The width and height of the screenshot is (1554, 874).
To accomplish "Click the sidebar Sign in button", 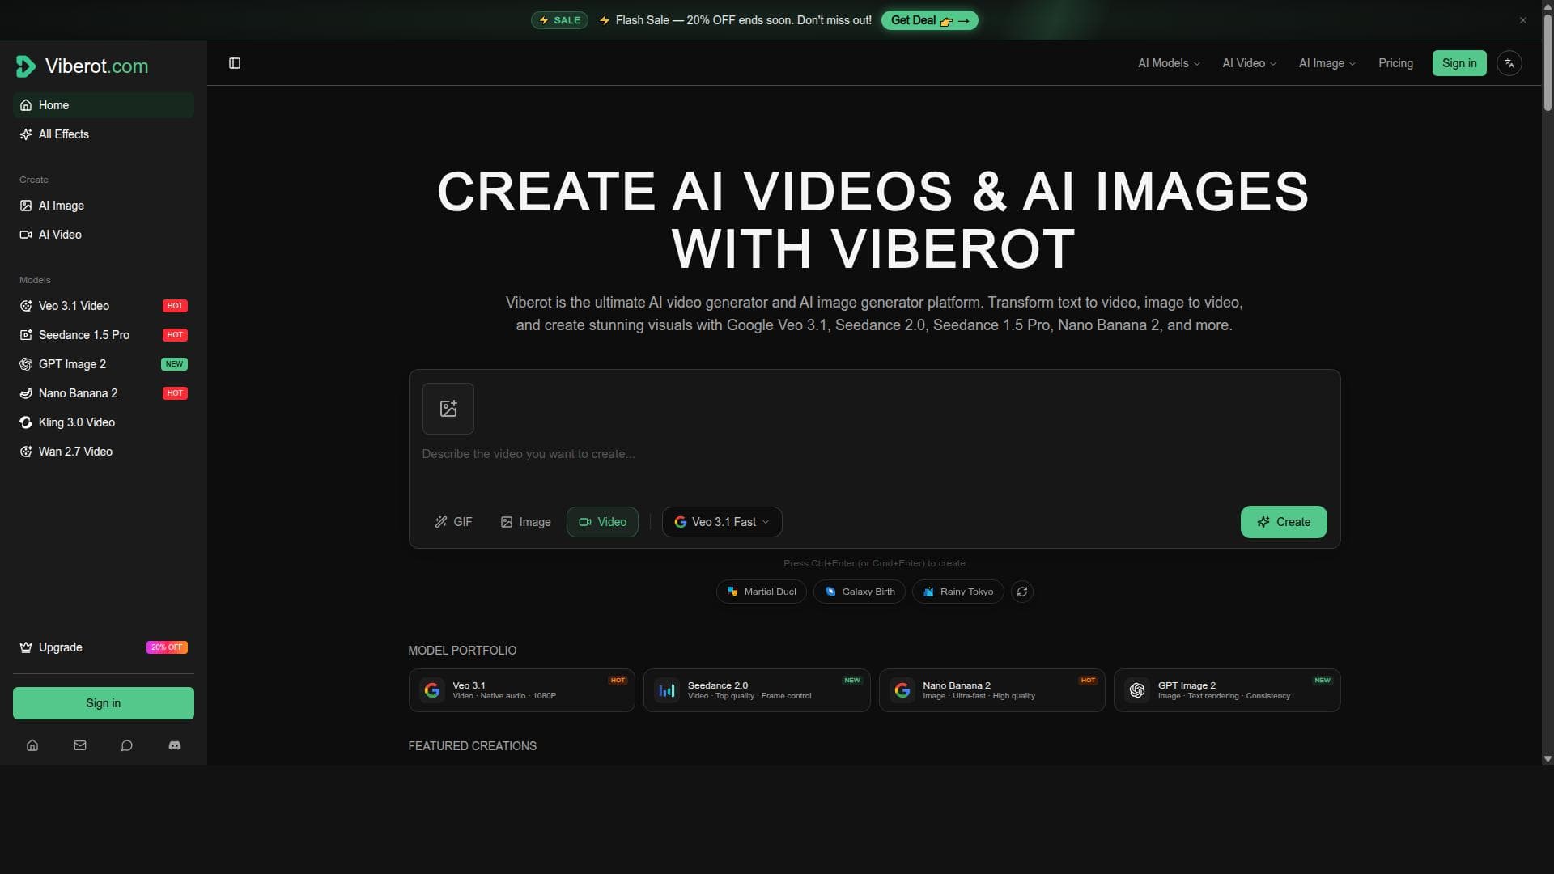I will pyautogui.click(x=104, y=703).
